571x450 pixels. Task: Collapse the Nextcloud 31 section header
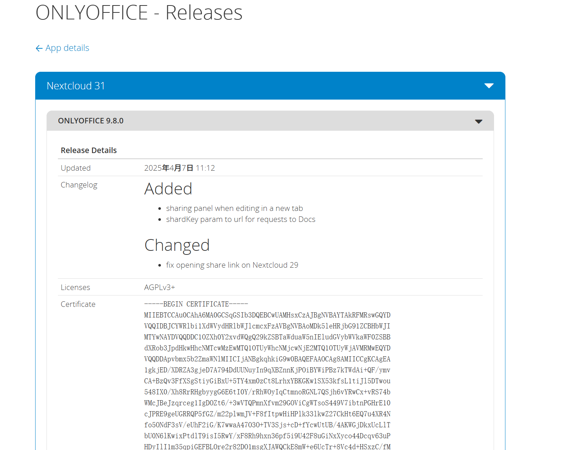(270, 86)
